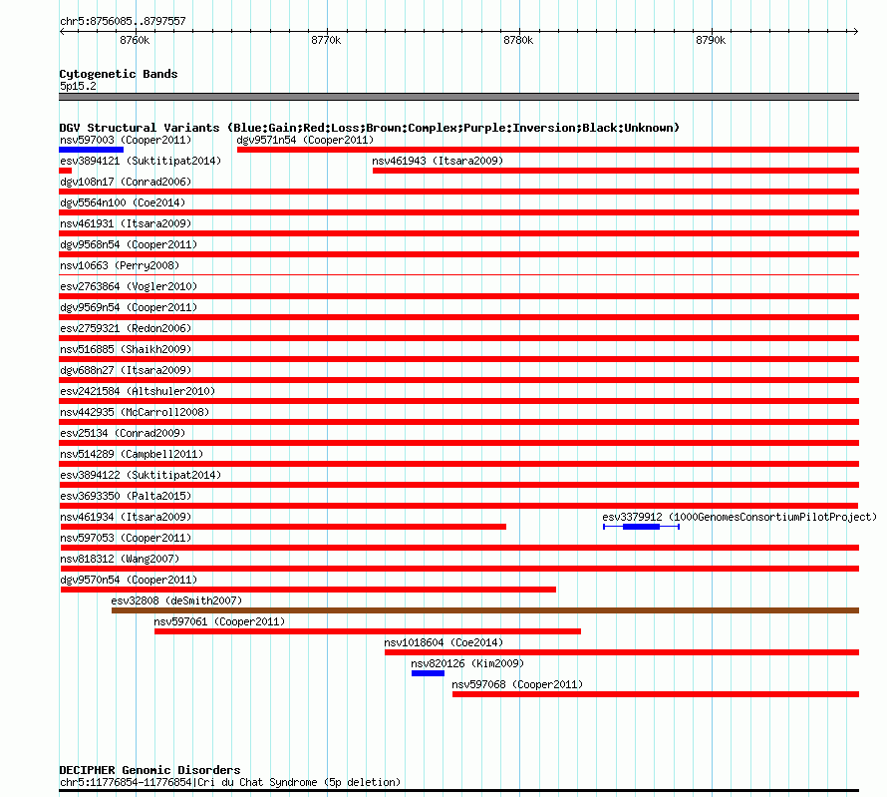Click nsv597061 (Cooper2011) label

coord(219,621)
